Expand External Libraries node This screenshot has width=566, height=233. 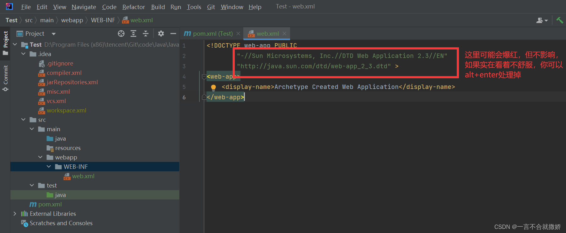point(15,214)
